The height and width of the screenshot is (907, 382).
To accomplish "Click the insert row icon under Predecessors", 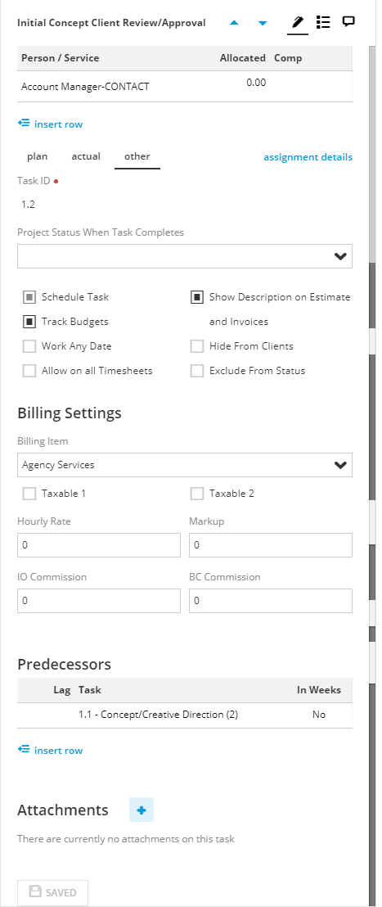I will click(x=23, y=750).
